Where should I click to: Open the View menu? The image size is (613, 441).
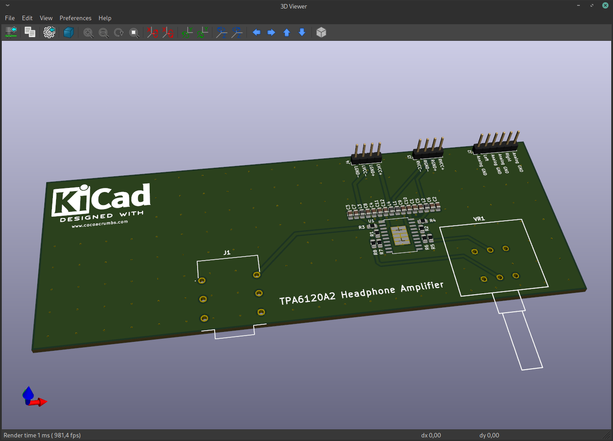[x=46, y=18]
